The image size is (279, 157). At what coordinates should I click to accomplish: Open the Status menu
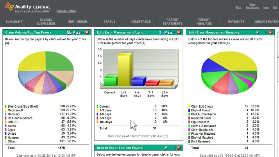coord(110,22)
